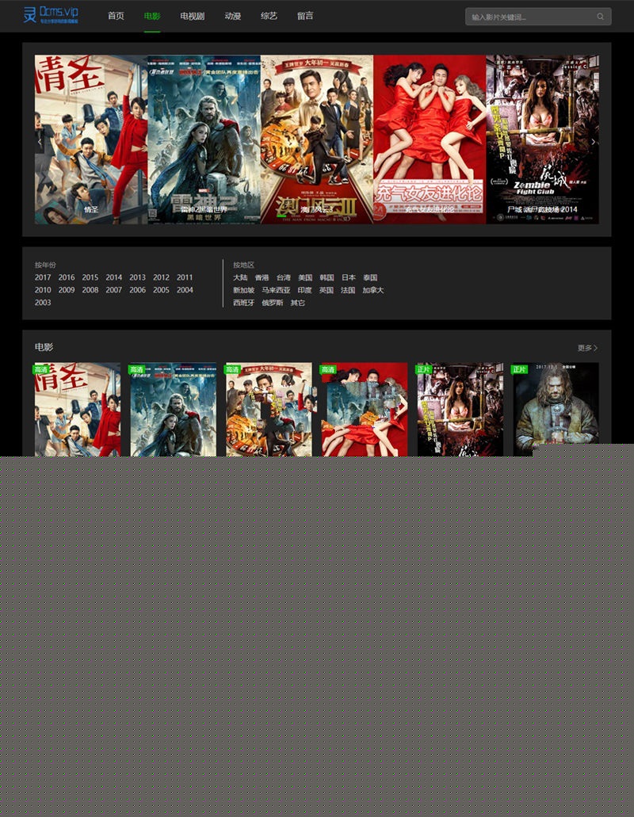Filter by region 其它
634x817 pixels.
[298, 302]
